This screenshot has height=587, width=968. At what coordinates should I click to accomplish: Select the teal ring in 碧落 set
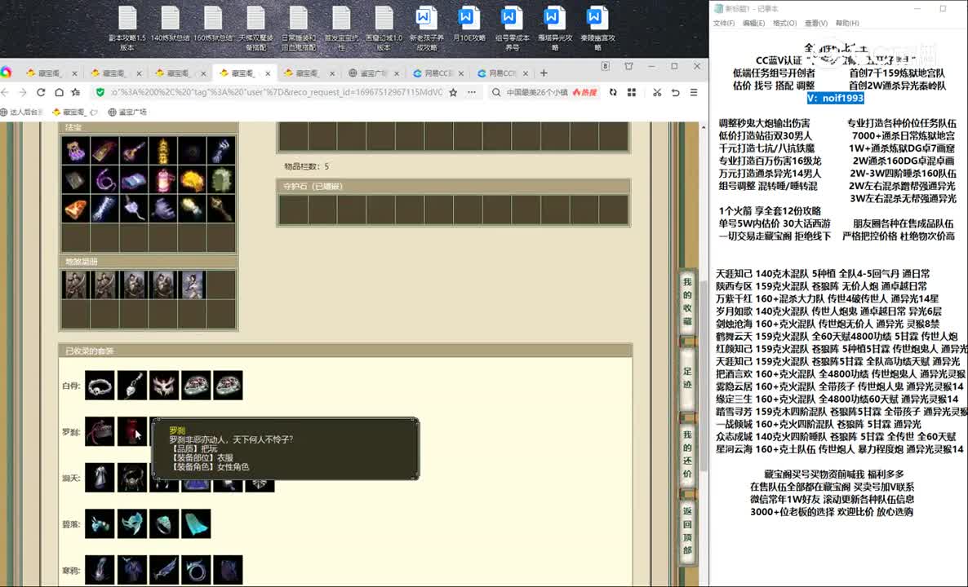click(x=163, y=523)
